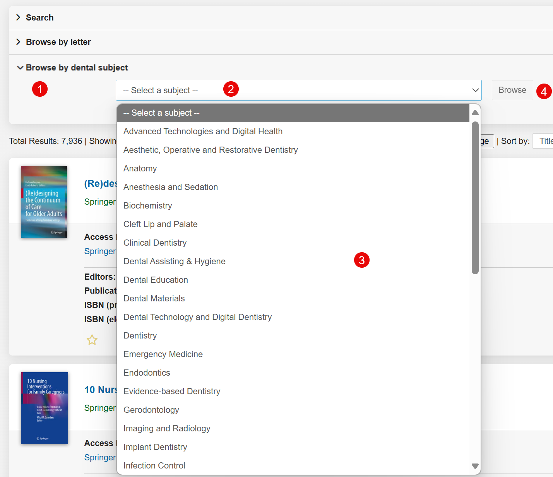
Task: Collapse the Browse by dental subject section
Action: [x=77, y=68]
